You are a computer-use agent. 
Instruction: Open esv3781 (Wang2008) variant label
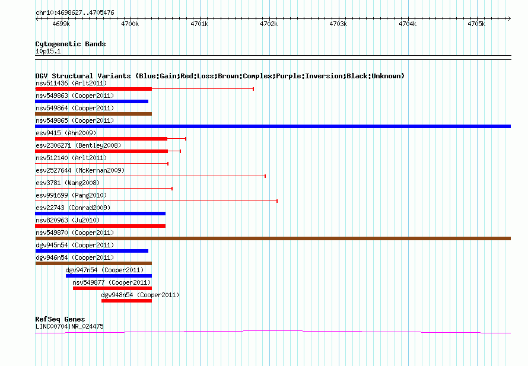(x=68, y=183)
